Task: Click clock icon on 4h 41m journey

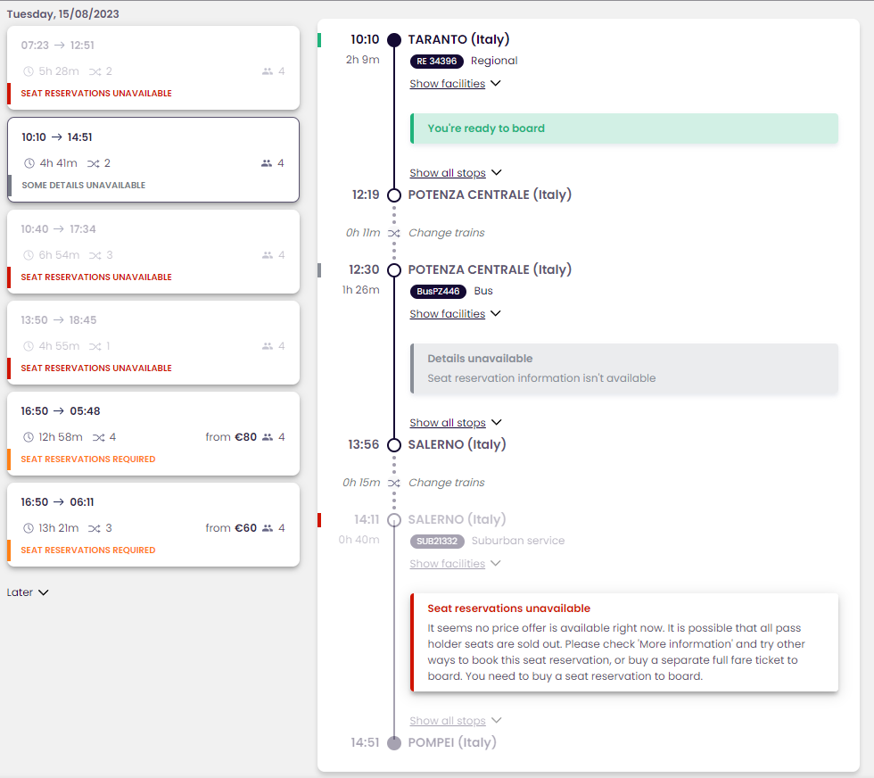Action: point(29,163)
